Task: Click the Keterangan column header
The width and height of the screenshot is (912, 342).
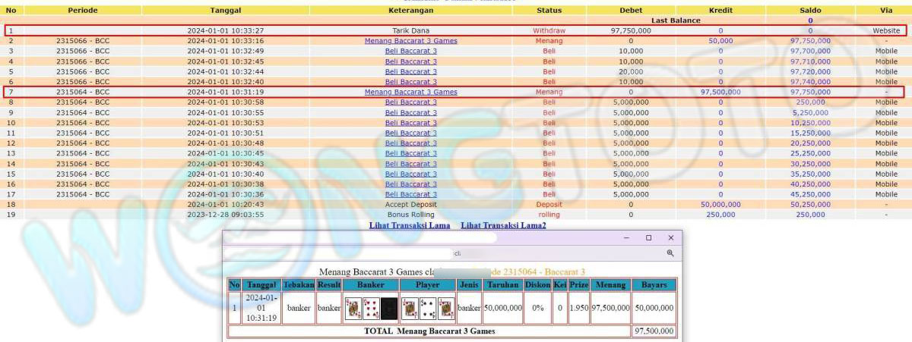Action: [410, 11]
